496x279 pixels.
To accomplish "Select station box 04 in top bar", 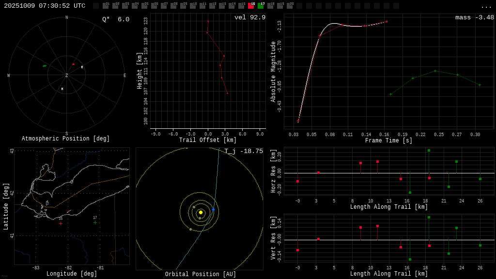I will pyautogui.click(x=135, y=6).
